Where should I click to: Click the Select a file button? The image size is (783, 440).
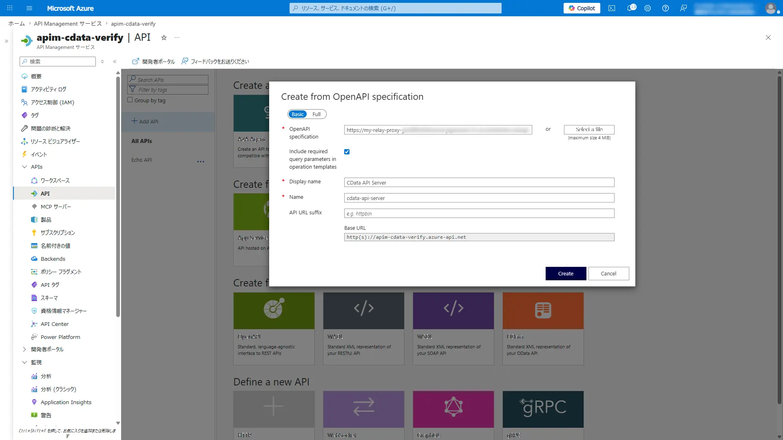click(589, 130)
